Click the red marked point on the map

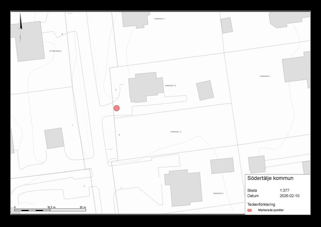point(117,108)
